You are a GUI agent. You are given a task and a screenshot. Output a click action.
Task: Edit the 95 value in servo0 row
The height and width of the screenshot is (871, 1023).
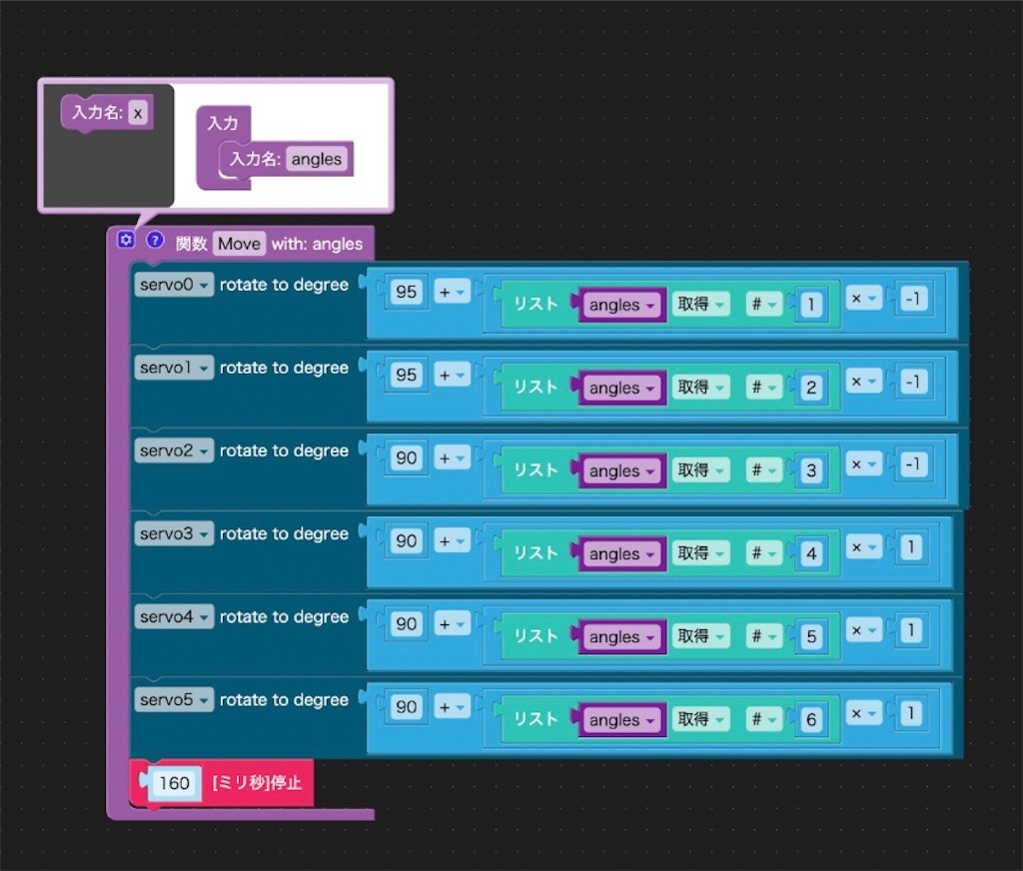click(x=406, y=293)
